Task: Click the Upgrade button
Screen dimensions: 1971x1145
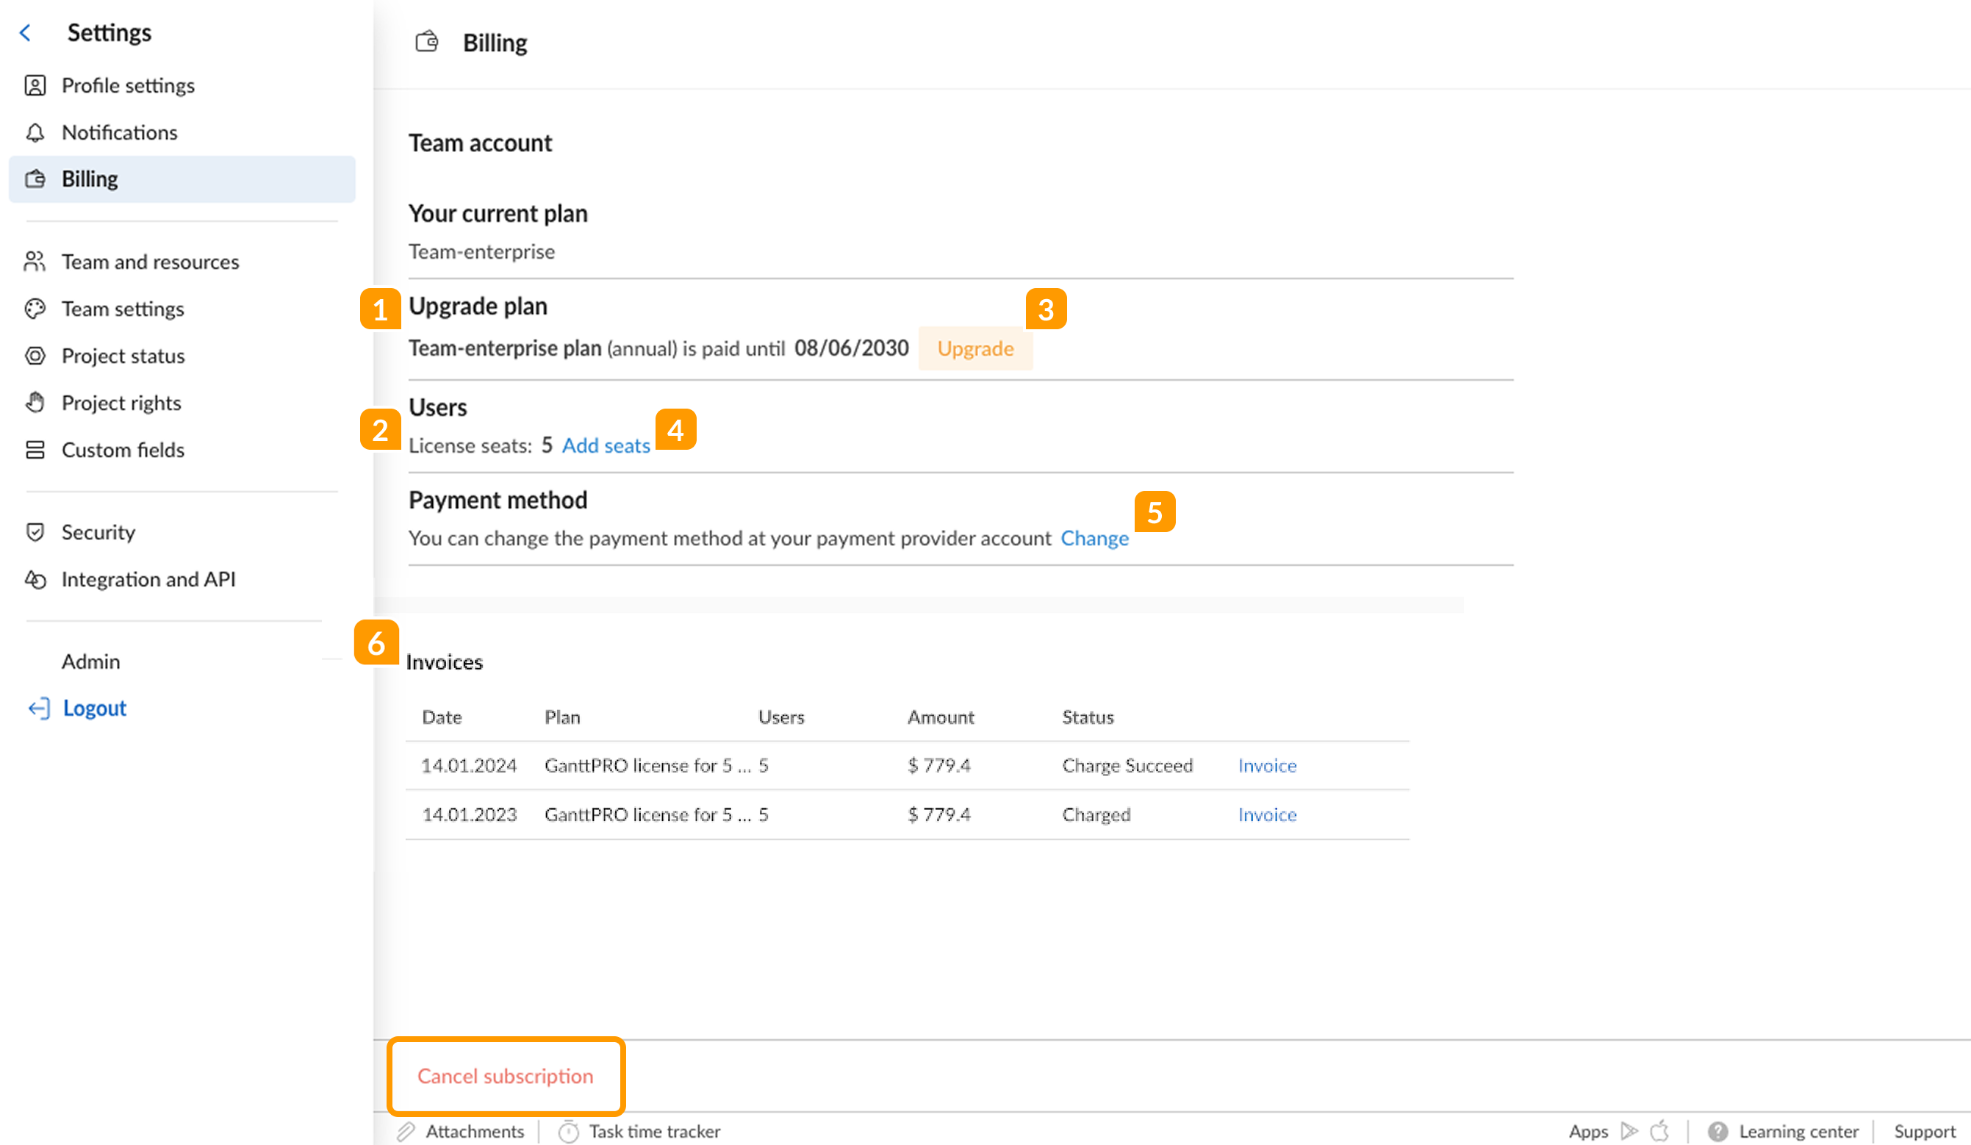Action: 974,348
